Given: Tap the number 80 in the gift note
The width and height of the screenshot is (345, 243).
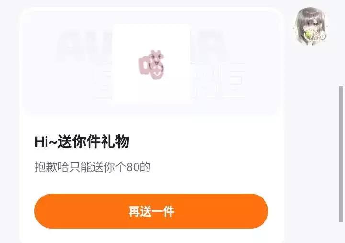Looking at the screenshot, I should click(133, 167).
